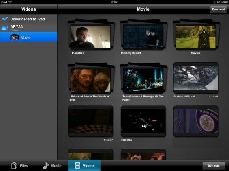
Task: Tap the Music note icon
Action: [x=45, y=165]
